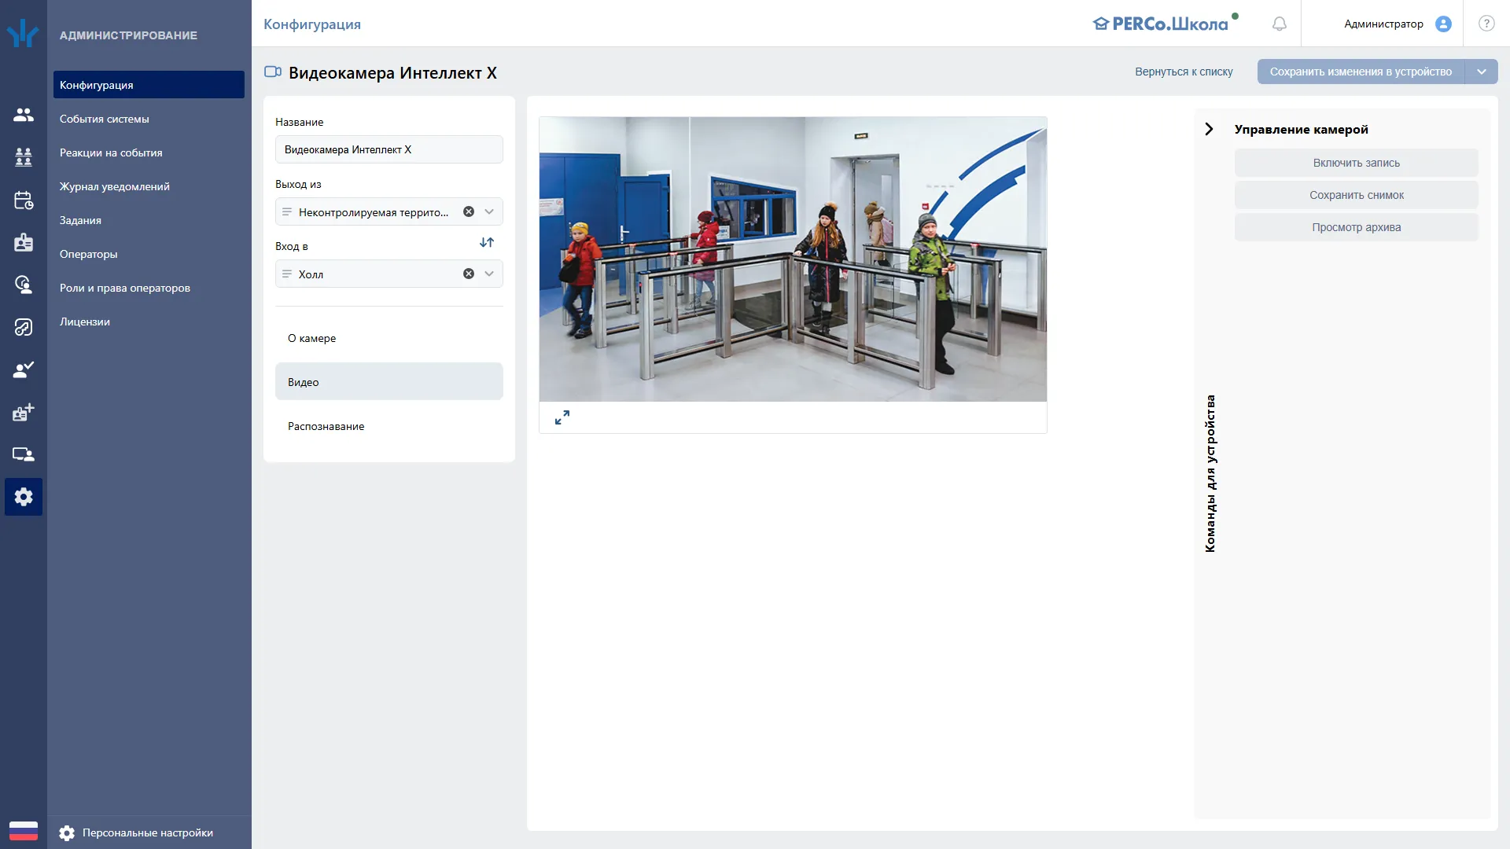Open Задания menu item
Screen dimensions: 1510x849
(149, 220)
